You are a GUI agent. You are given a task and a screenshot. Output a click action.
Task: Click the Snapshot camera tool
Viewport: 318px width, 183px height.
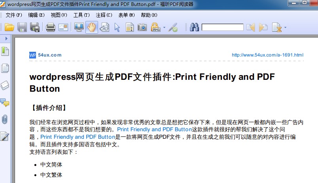142,27
